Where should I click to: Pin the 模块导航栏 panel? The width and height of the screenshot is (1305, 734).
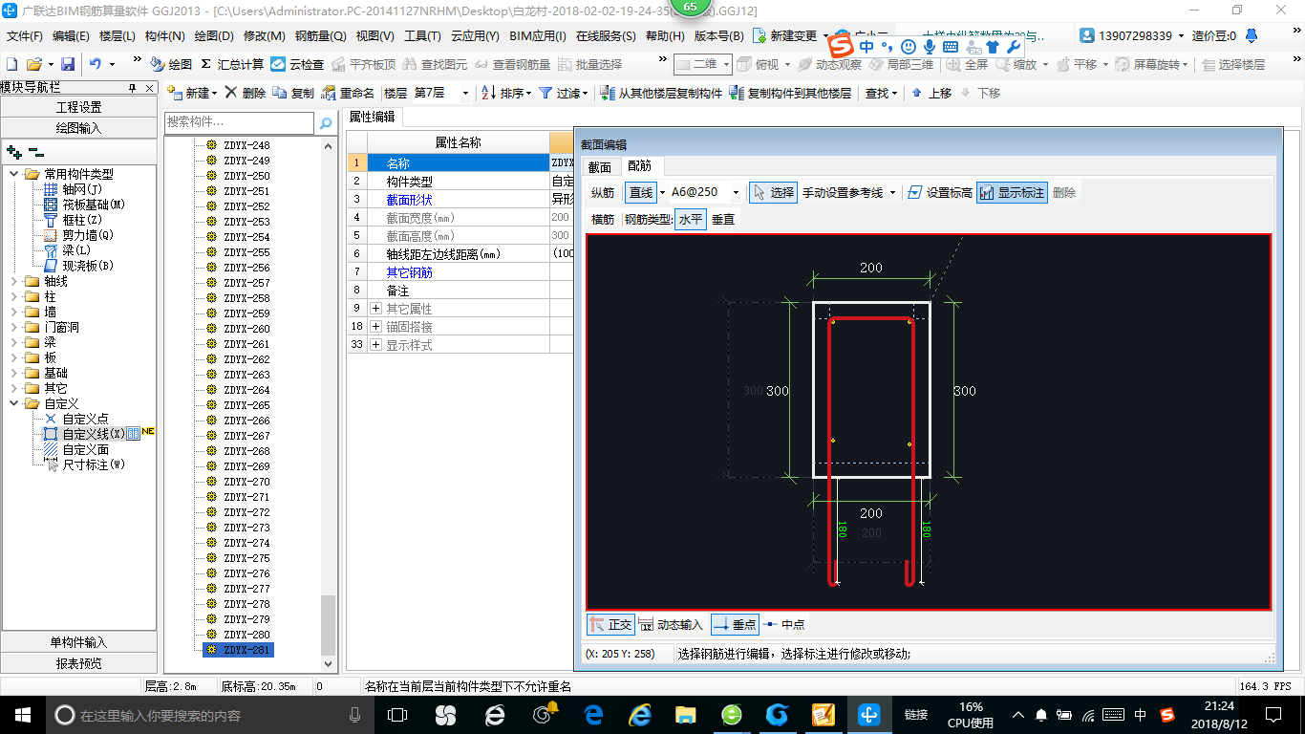pos(133,87)
